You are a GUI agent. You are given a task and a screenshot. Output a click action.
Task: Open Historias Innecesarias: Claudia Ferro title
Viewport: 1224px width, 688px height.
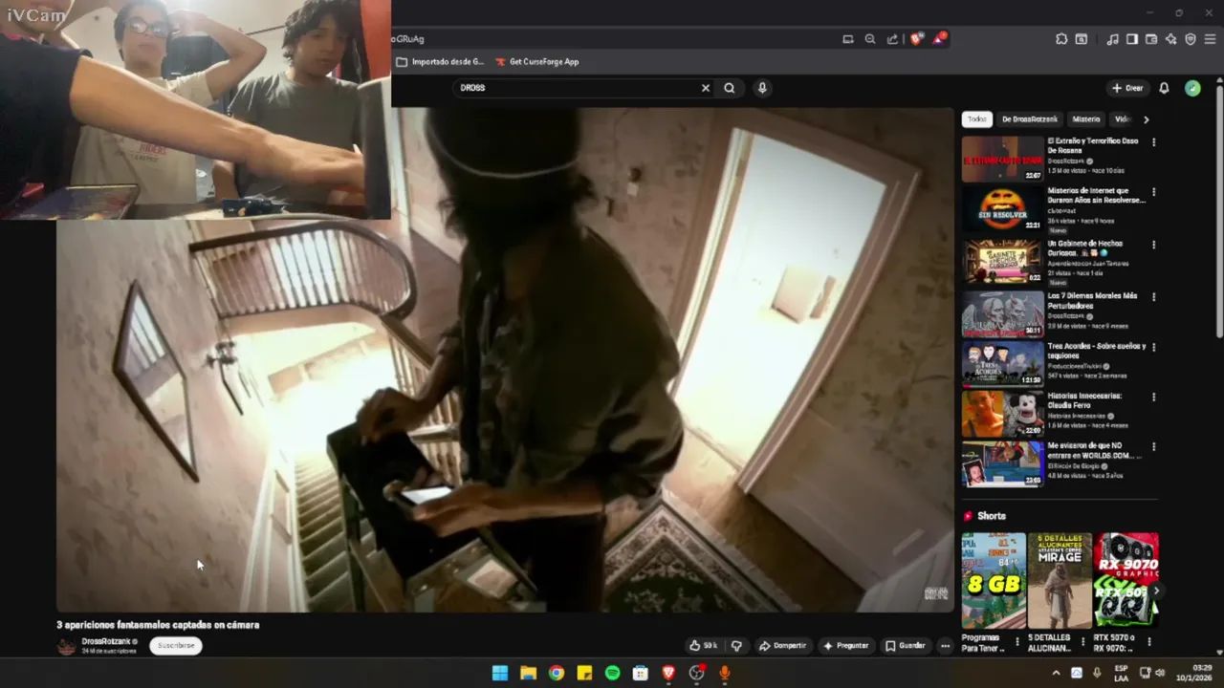coord(1085,400)
